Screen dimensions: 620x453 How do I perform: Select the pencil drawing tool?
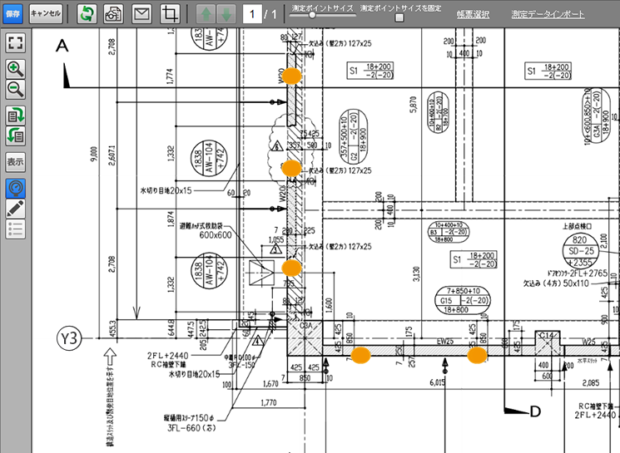(x=15, y=208)
